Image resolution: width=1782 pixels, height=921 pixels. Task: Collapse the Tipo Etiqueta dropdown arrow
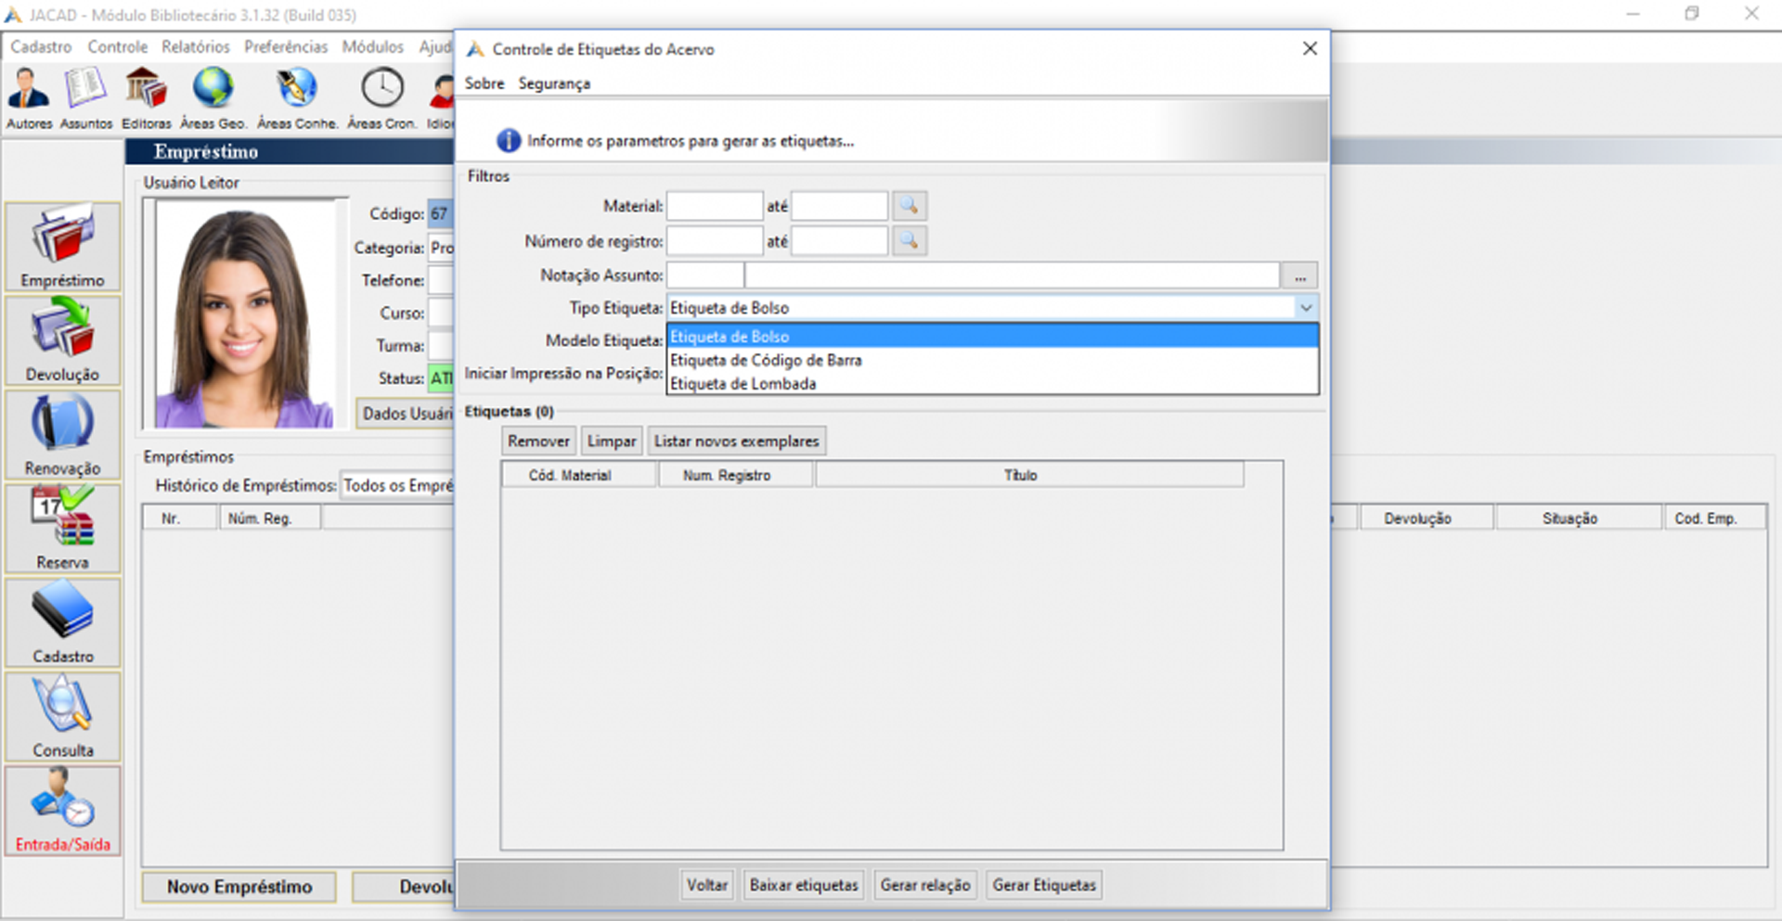[x=1306, y=308]
